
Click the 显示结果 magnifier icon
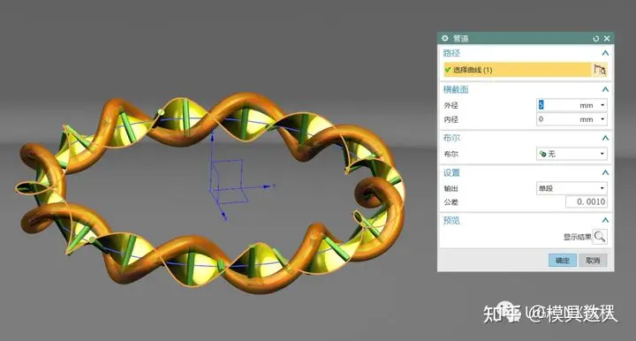click(600, 237)
